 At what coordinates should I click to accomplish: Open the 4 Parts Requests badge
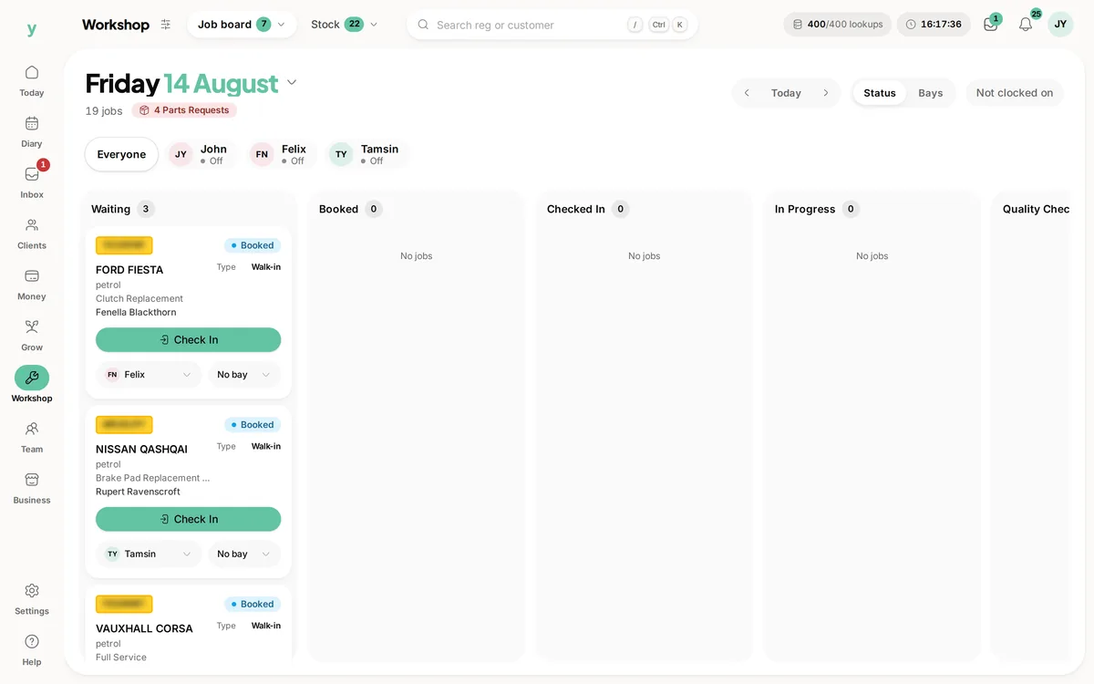click(184, 110)
